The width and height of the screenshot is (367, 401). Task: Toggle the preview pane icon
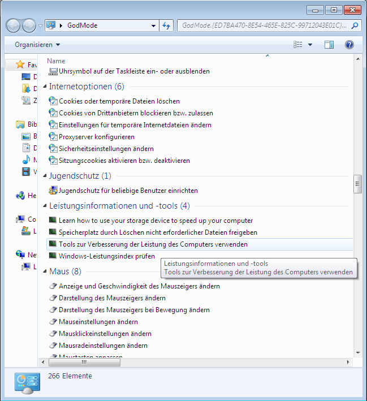[x=329, y=45]
